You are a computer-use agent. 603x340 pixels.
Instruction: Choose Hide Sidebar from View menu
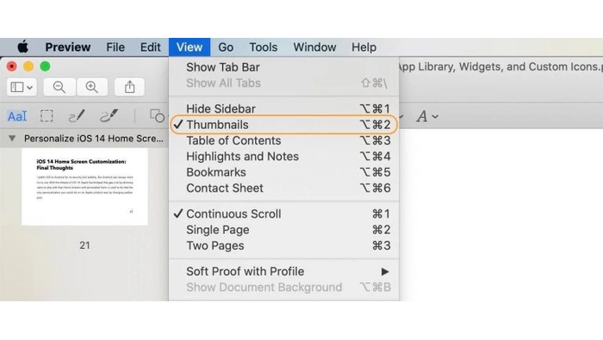(283, 108)
